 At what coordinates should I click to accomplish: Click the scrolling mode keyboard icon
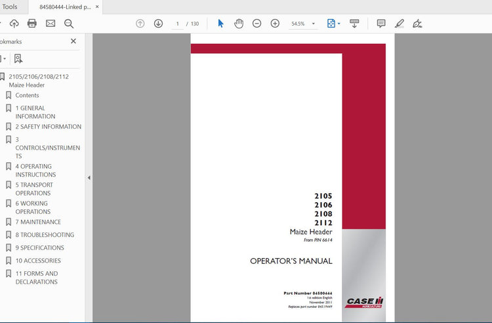(x=354, y=24)
